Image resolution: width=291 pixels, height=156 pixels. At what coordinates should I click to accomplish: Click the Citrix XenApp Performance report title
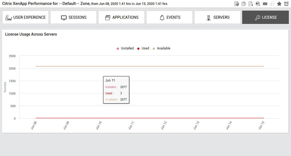[85, 4]
